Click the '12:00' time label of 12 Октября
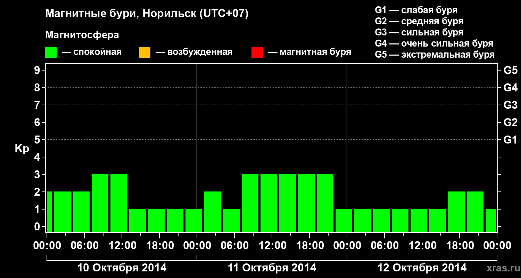 pyautogui.click(x=422, y=245)
